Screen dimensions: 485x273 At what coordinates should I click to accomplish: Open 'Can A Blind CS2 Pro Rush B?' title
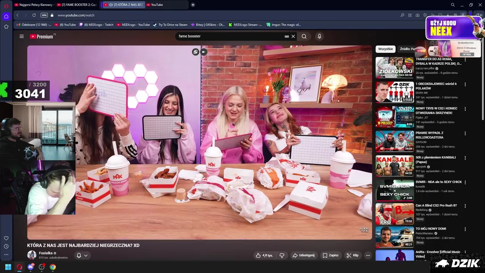tap(436, 206)
